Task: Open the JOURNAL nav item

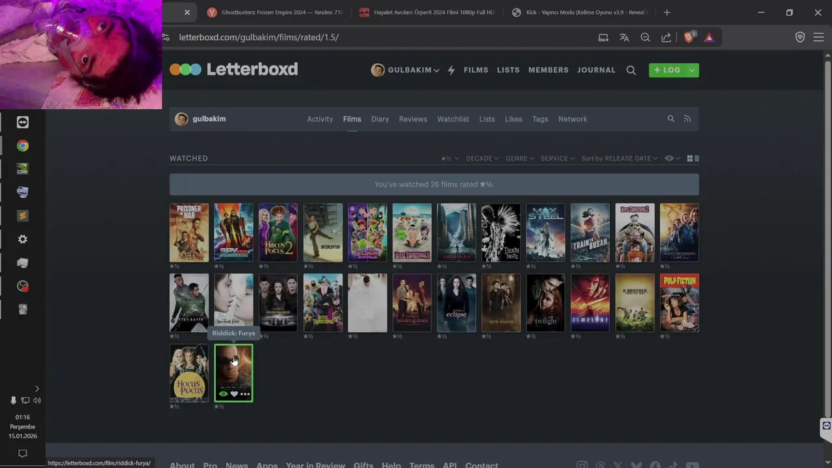Action: coord(596,70)
